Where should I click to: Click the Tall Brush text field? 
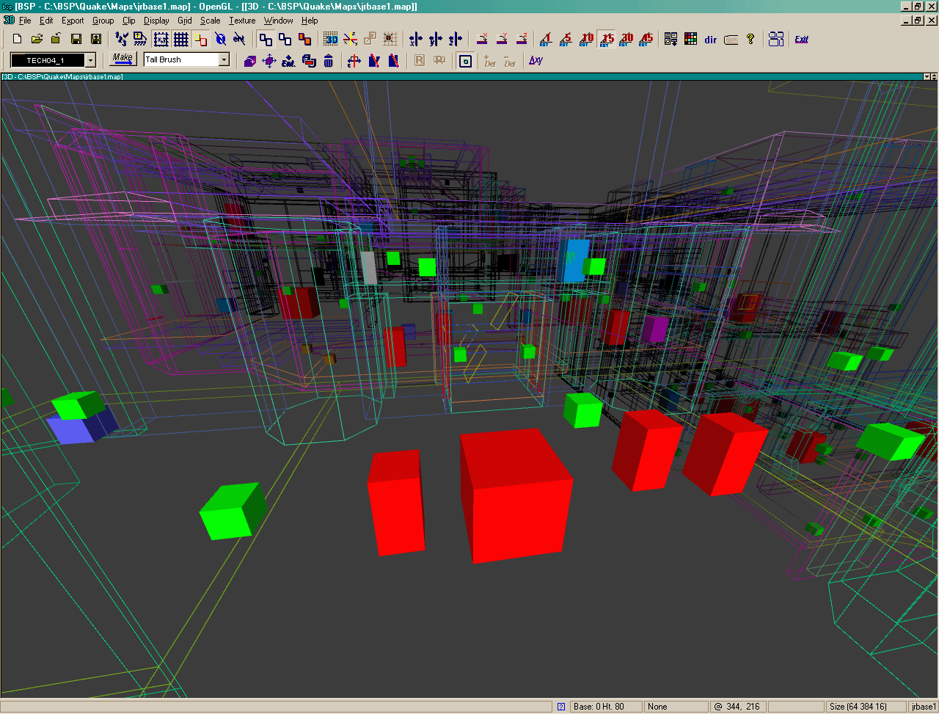point(181,60)
